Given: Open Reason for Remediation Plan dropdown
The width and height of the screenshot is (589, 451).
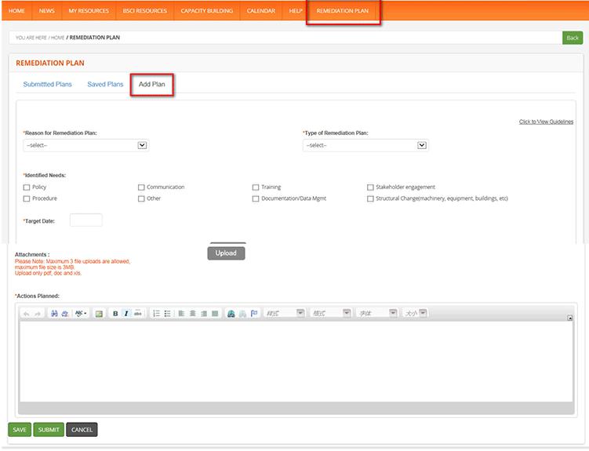Looking at the screenshot, I should point(86,145).
